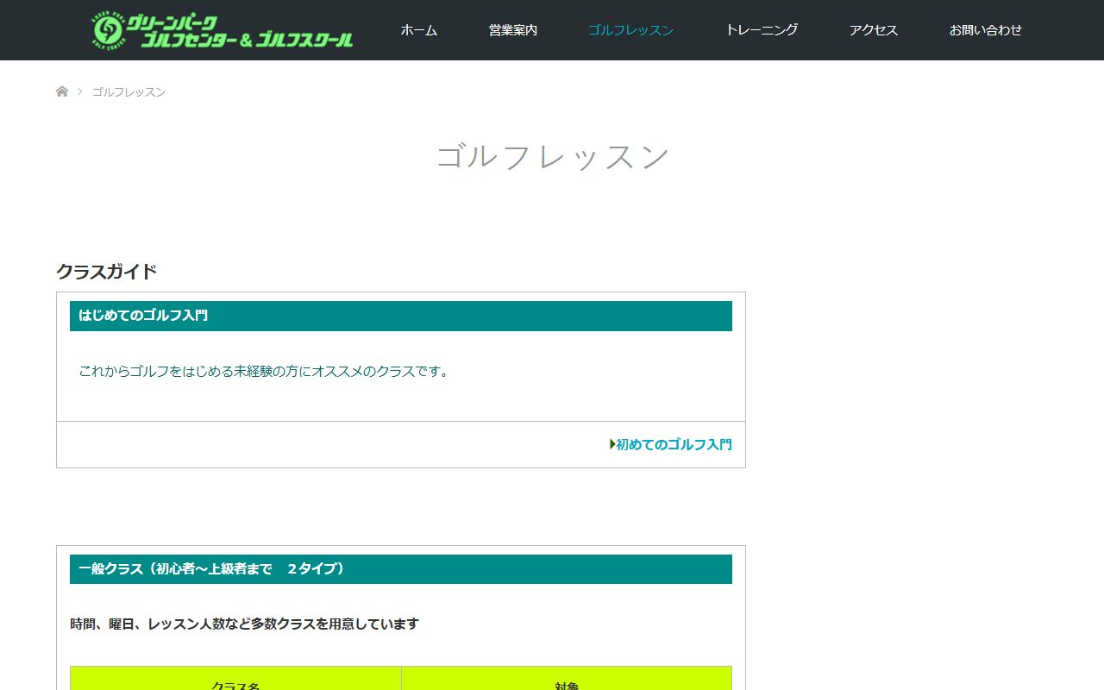Click the ゴルフレッスン page title
The image size is (1104, 690).
pos(553,157)
